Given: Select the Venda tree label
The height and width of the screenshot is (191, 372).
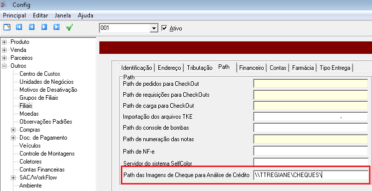Looking at the screenshot, I should pos(18,50).
